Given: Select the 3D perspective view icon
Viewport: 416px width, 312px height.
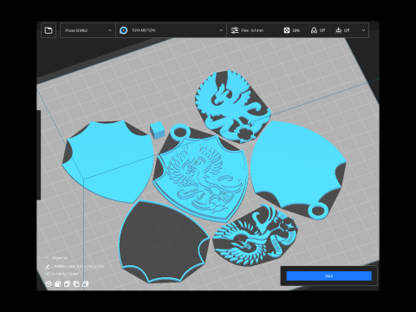Looking at the screenshot, I should [49, 284].
